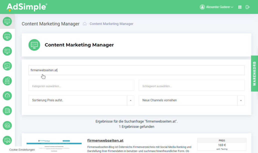Click the Content Marketing Manager breadcrumb link
This screenshot has width=258, height=153.
click(x=111, y=24)
